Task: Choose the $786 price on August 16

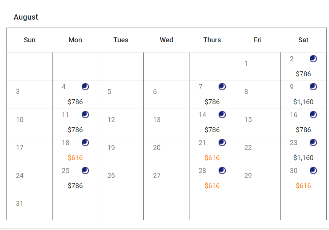Action: (303, 130)
